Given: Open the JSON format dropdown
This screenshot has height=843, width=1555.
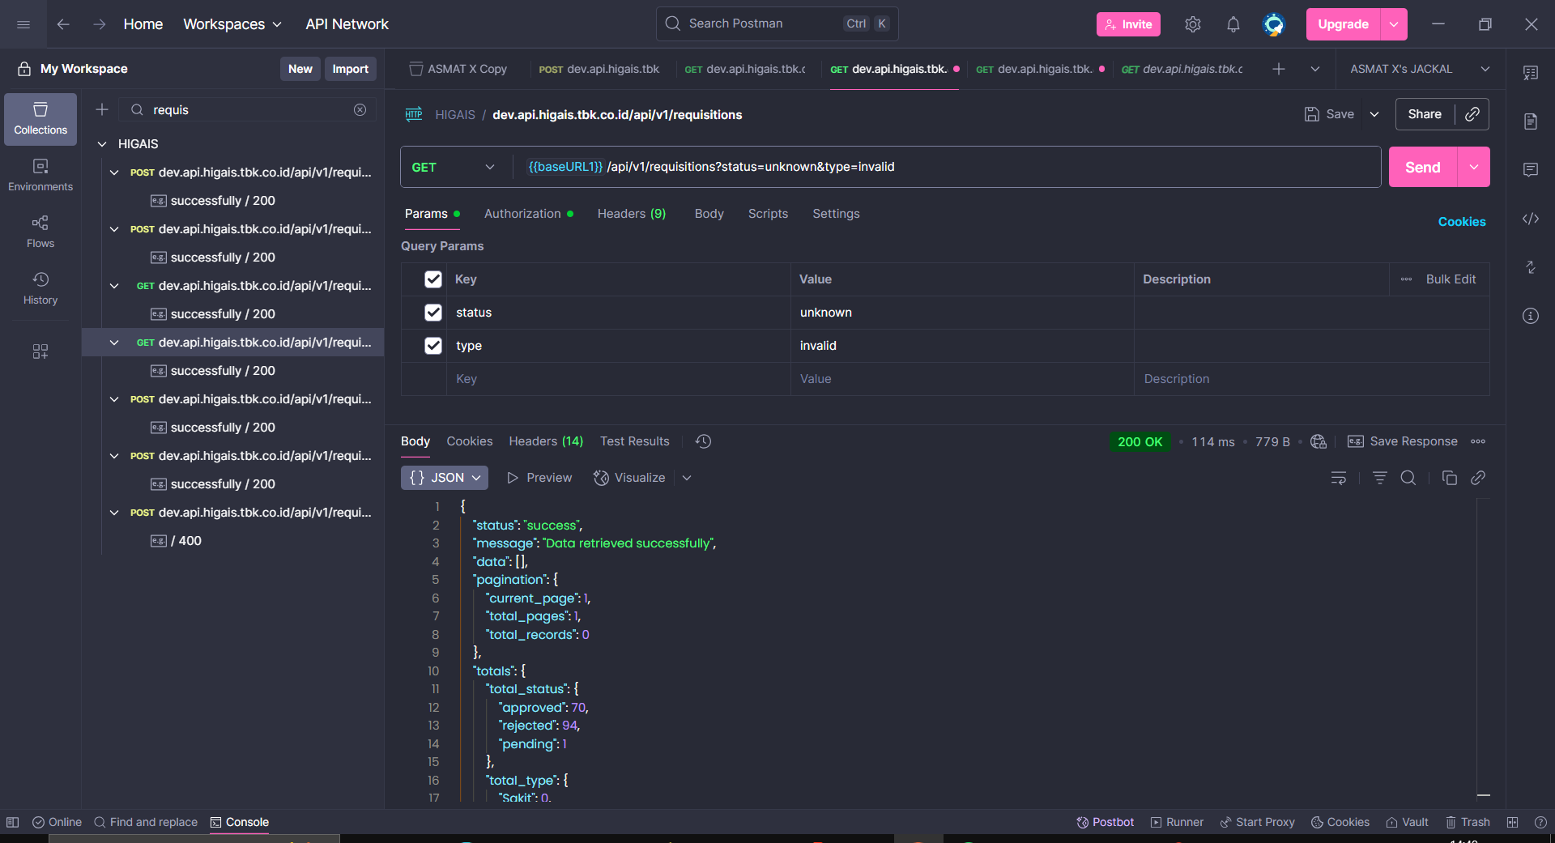Looking at the screenshot, I should click(x=445, y=478).
